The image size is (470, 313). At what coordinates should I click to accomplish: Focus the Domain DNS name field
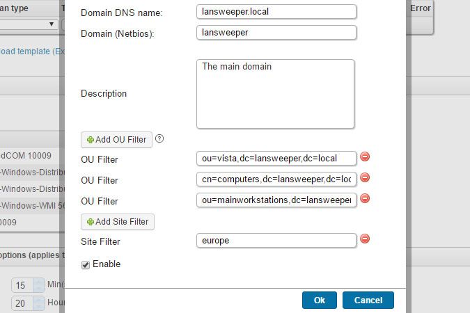pos(276,12)
